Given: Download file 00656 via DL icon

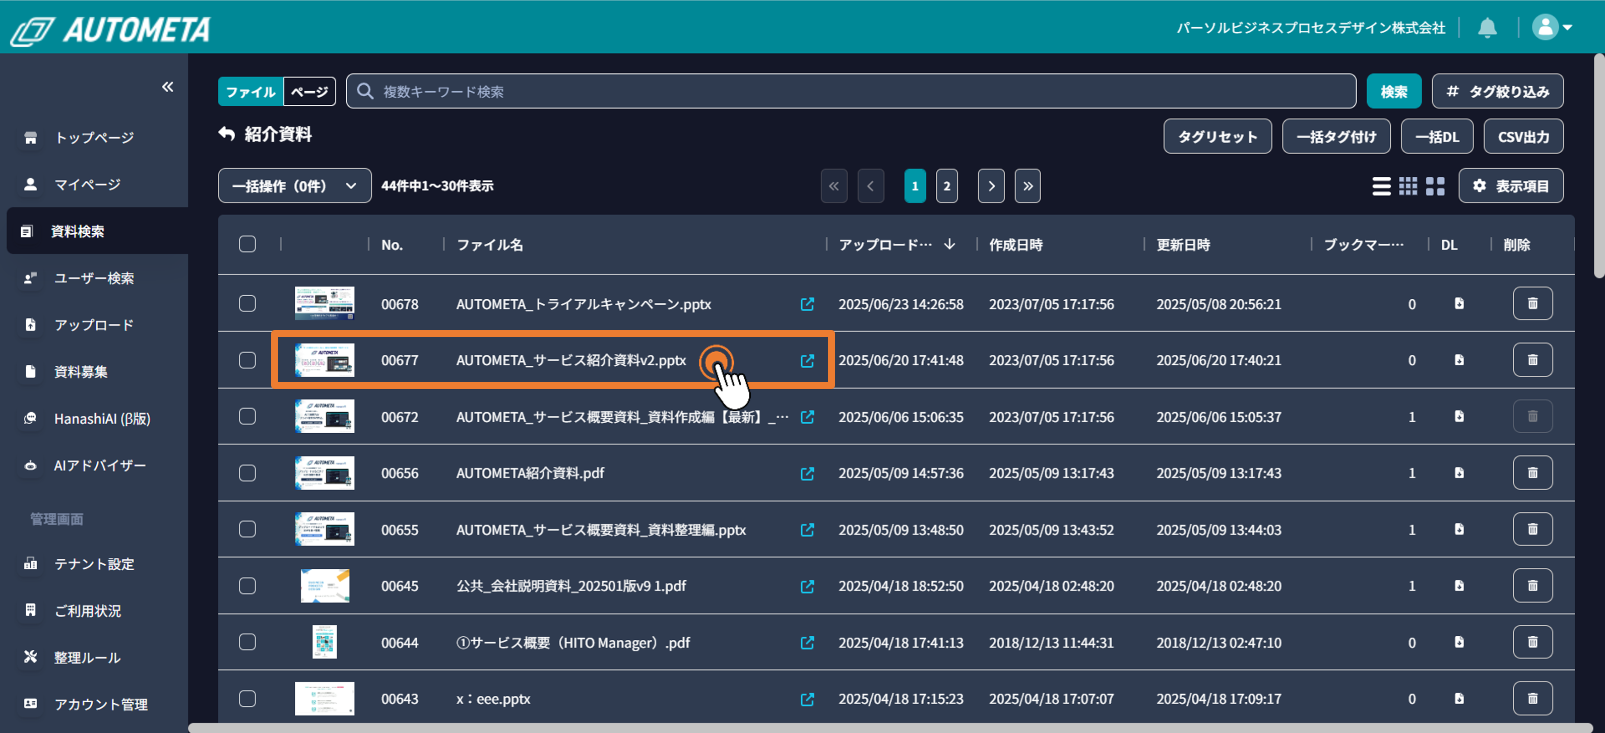Looking at the screenshot, I should pos(1459,473).
